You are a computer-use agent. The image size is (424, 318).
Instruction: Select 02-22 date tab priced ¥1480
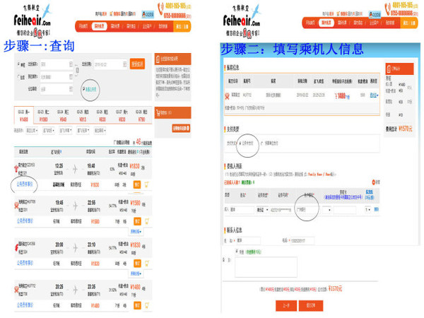(24, 115)
